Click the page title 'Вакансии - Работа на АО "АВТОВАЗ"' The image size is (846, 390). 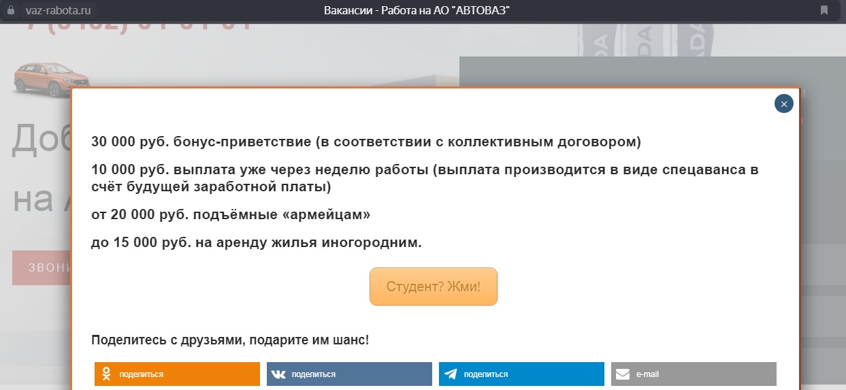click(x=417, y=10)
